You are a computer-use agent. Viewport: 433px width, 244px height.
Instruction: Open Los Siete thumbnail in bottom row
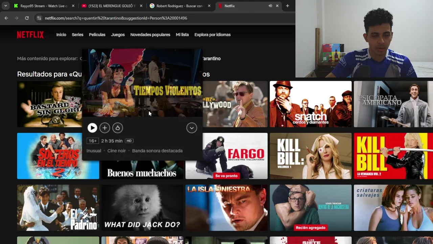[x=311, y=240]
